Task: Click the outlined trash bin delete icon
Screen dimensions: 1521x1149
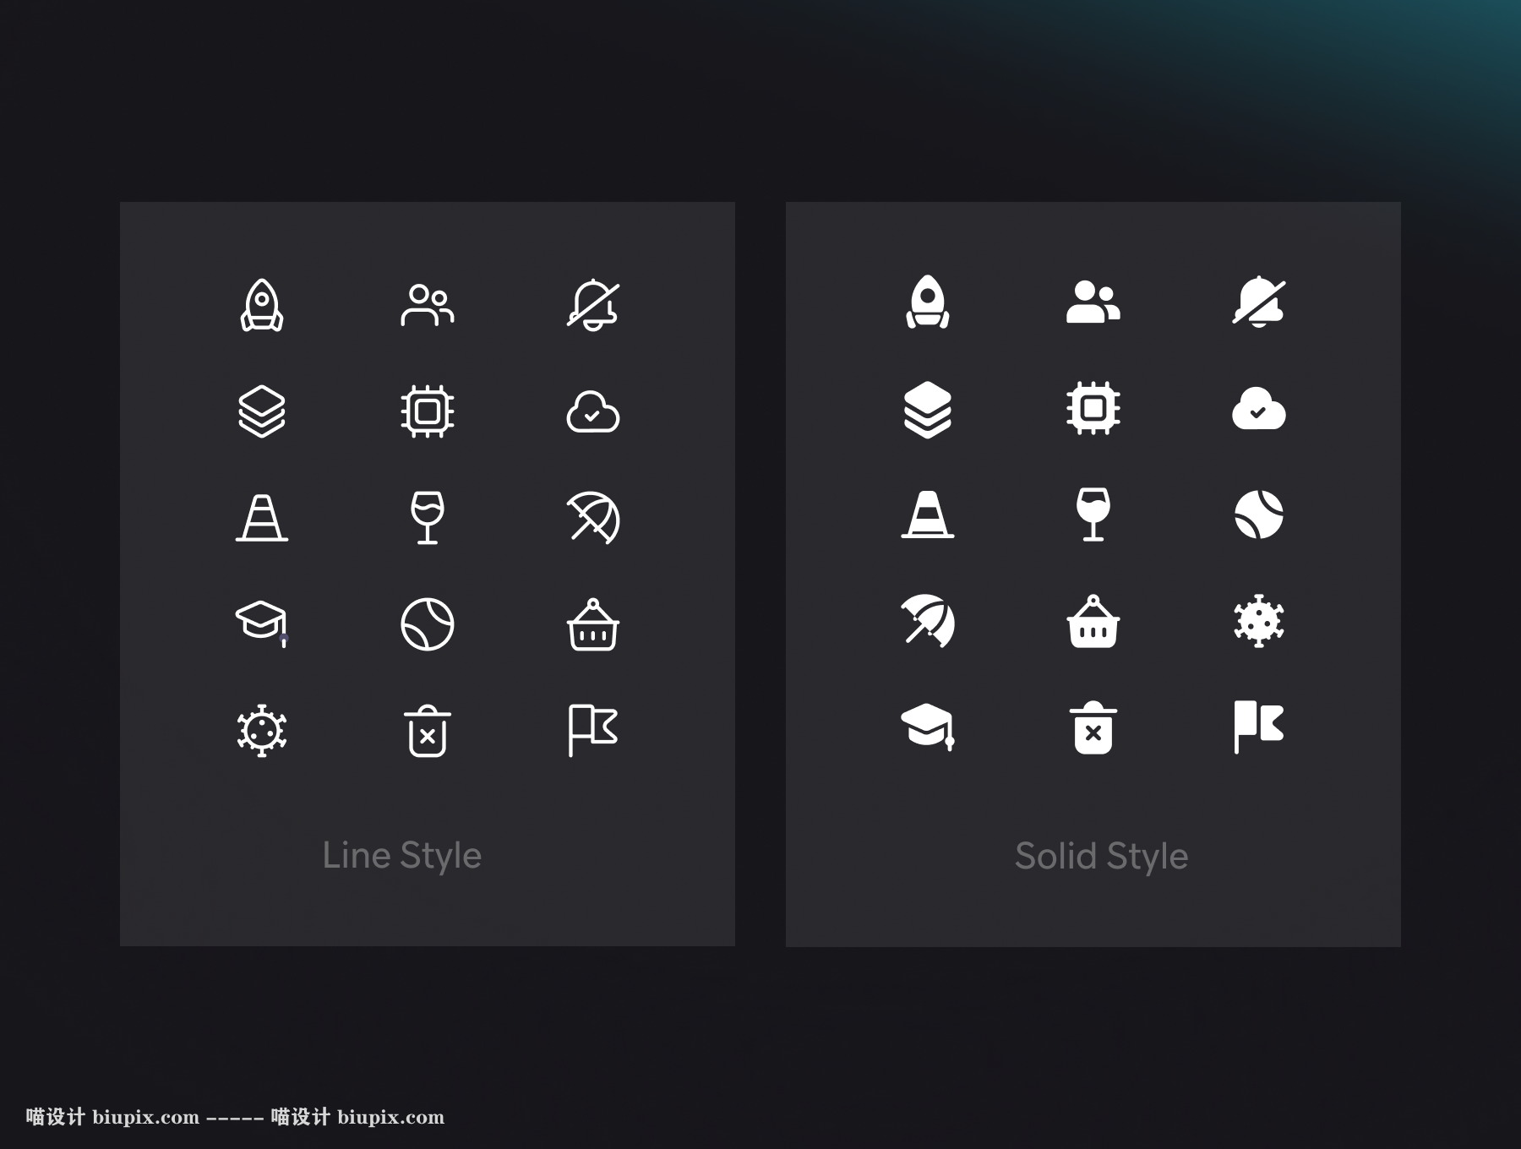Action: pos(428,731)
